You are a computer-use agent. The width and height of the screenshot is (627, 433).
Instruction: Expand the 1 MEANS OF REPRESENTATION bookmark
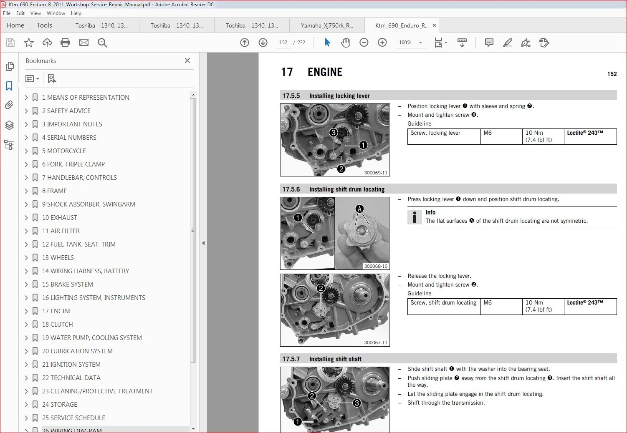(26, 98)
